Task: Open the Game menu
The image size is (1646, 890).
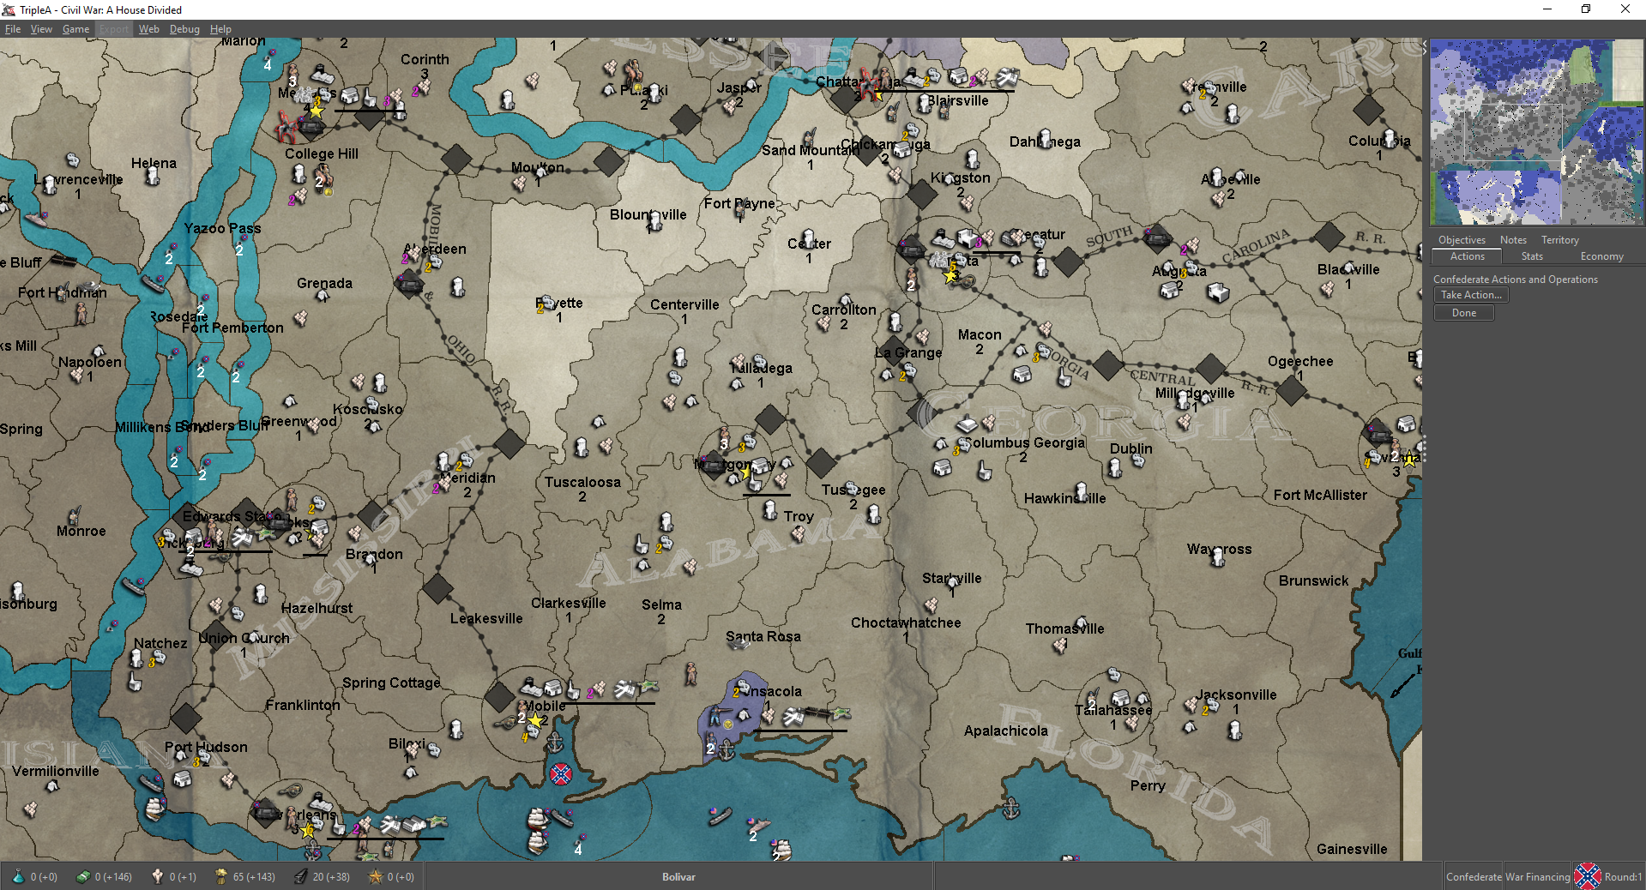Action: (75, 29)
